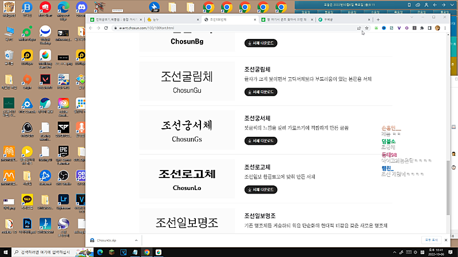Open the Adobe Creative Cloud desktop shortcut
The width and height of the screenshot is (458, 257).
tap(64, 107)
